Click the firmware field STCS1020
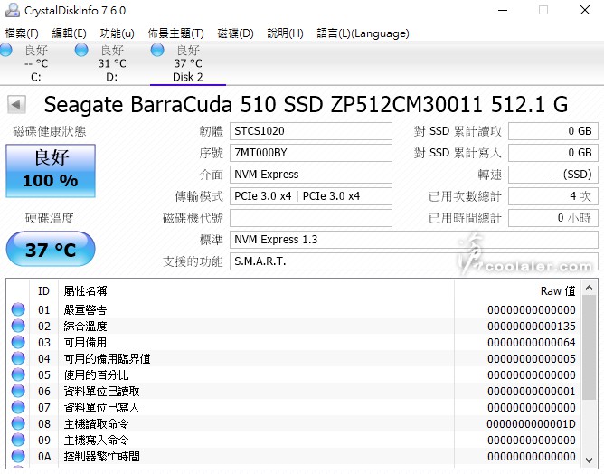 click(x=311, y=131)
